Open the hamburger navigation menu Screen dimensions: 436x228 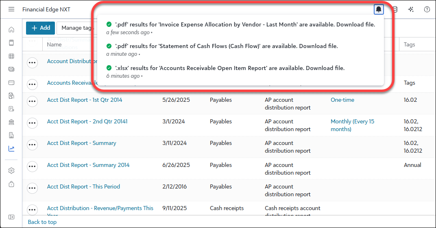[x=11, y=9]
